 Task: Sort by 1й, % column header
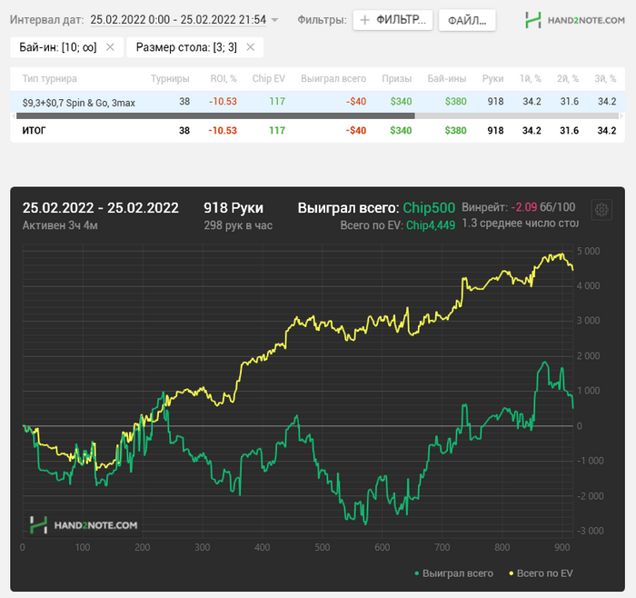[531, 79]
